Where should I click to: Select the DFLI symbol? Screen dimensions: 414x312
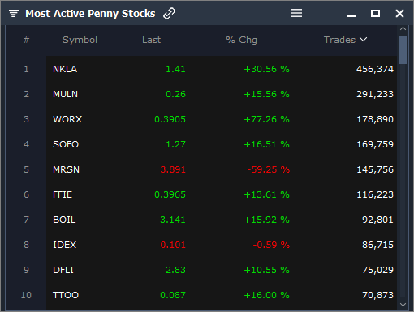[63, 270]
